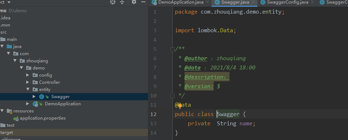
Task: Select the .idea folder row
Action: 74,18
